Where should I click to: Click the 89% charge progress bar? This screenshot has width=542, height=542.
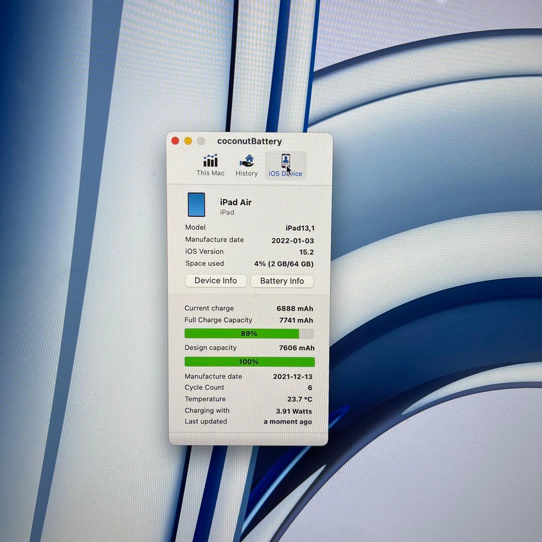click(x=249, y=334)
